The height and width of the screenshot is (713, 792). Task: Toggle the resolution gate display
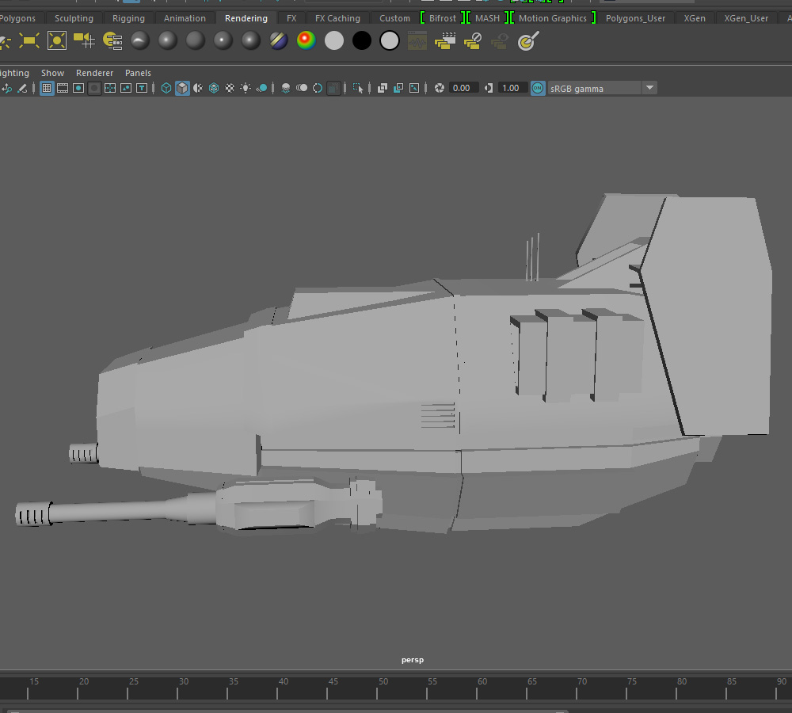(78, 89)
